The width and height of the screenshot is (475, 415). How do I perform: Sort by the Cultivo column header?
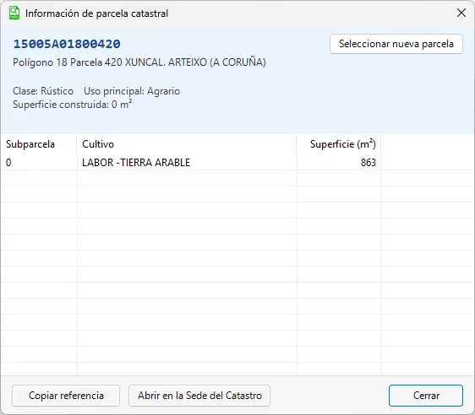[187, 144]
